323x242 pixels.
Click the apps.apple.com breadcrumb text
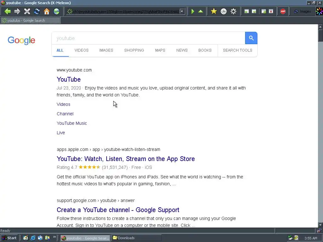[x=109, y=149]
